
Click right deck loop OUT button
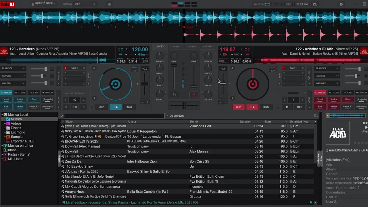(x=300, y=107)
